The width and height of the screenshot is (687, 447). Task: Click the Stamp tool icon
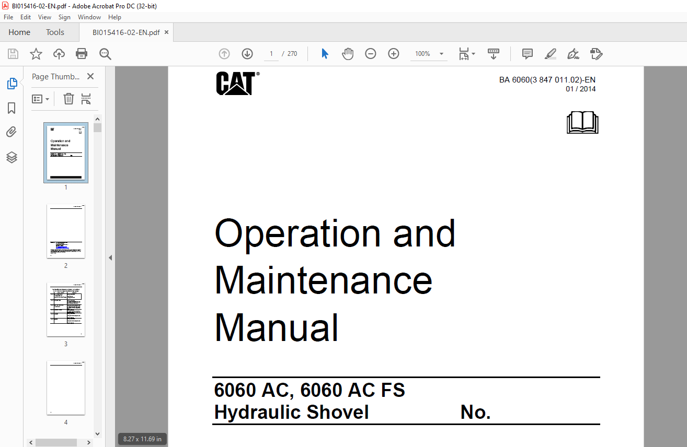coord(597,54)
